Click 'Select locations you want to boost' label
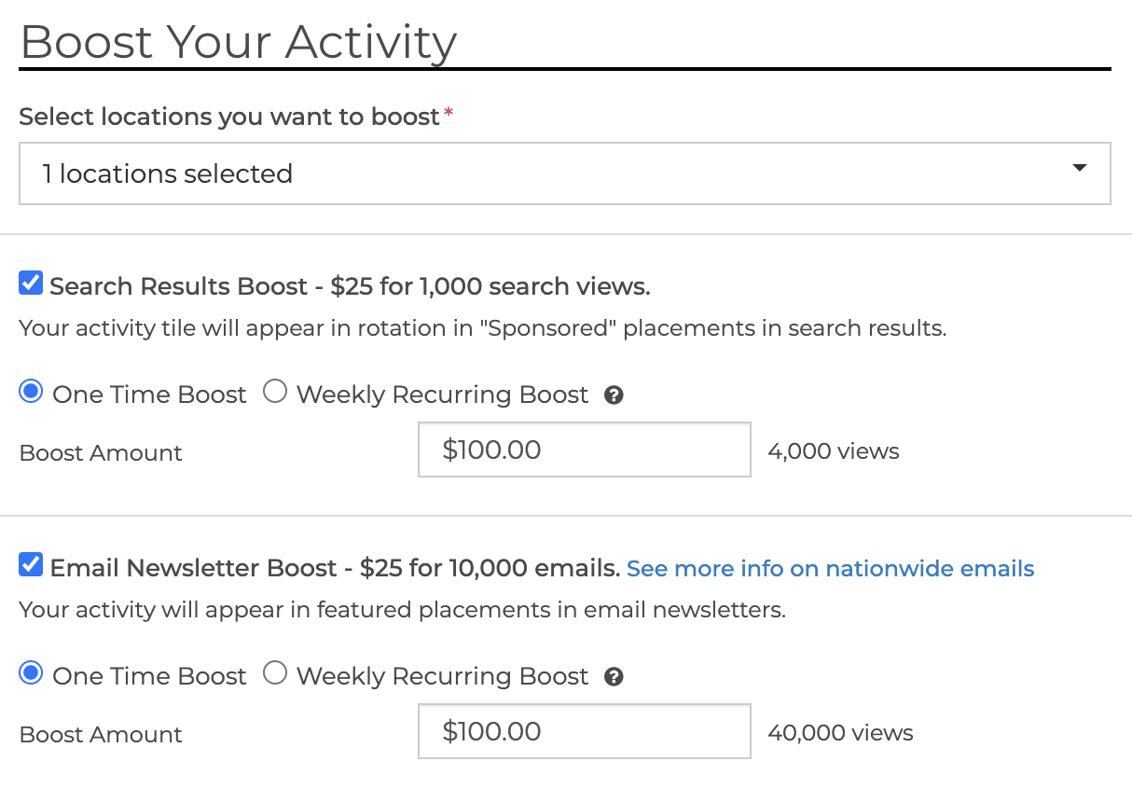Image resolution: width=1132 pixels, height=789 pixels. click(228, 117)
